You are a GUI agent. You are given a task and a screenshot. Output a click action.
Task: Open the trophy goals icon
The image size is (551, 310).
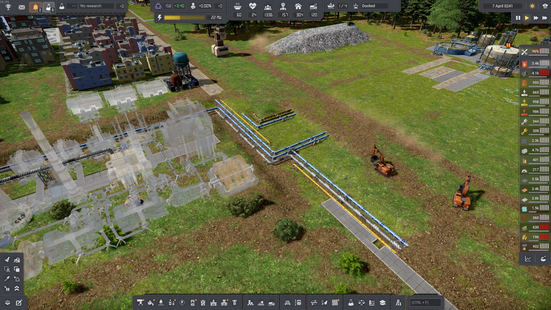tap(8, 7)
